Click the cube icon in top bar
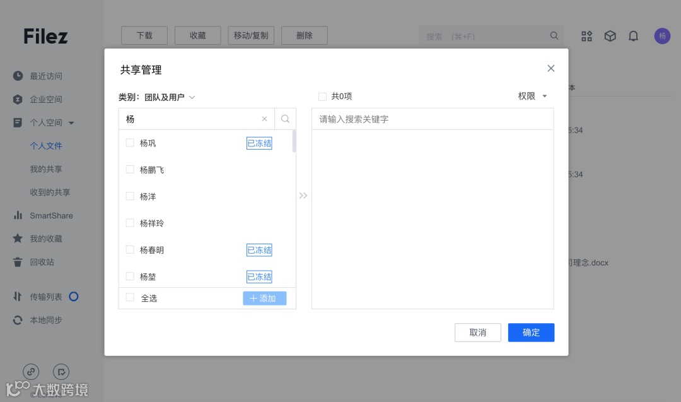 pyautogui.click(x=610, y=36)
